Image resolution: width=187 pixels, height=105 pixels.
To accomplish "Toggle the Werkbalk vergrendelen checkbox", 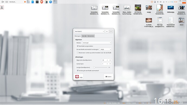I will (78, 46).
